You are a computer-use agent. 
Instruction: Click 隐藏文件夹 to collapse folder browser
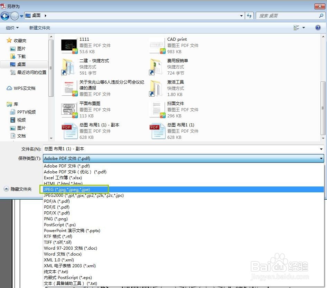tap(18, 189)
